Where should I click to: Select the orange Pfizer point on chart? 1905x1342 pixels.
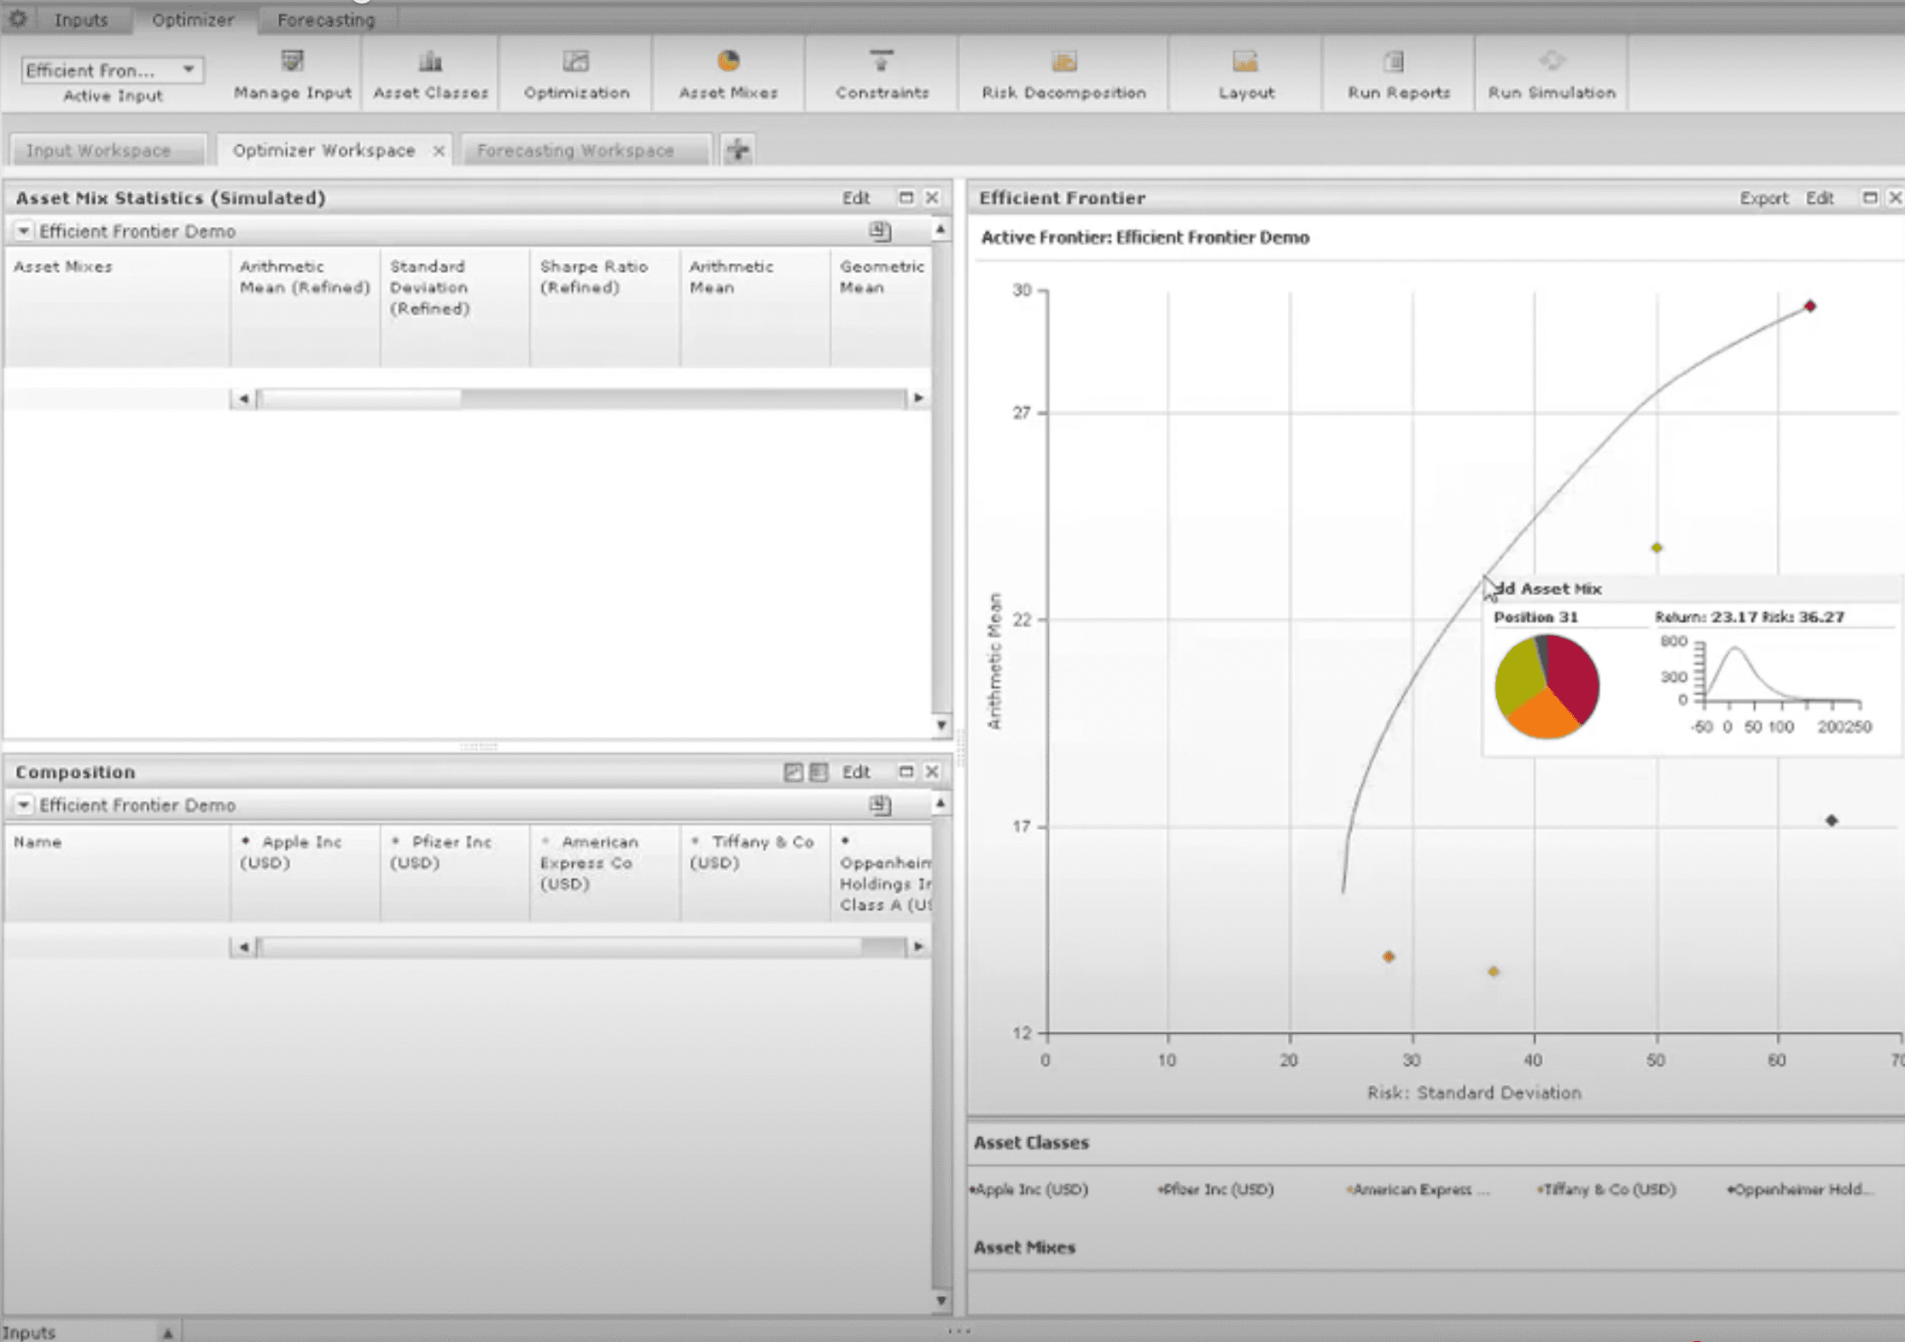point(1389,957)
